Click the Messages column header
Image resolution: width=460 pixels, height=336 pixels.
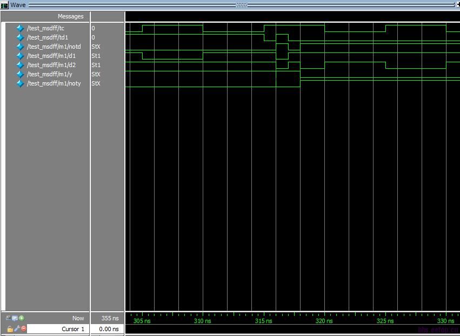point(70,16)
